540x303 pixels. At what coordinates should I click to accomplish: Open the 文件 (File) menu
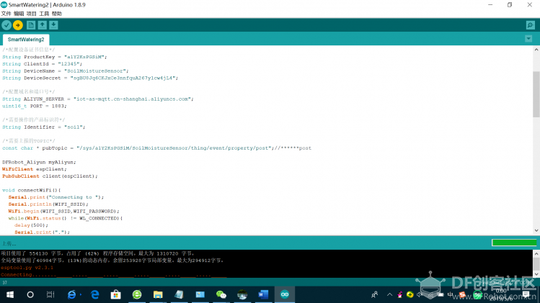[6, 14]
